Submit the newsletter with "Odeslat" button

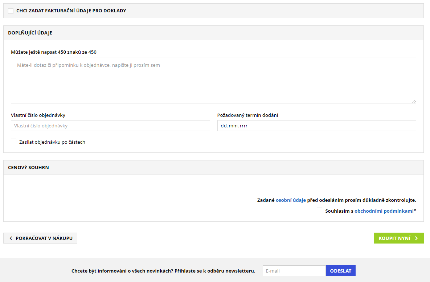(340, 271)
